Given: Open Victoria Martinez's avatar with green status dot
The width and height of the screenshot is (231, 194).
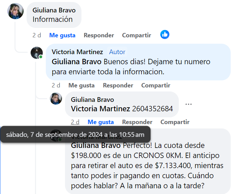Looking at the screenshot, I should [x=37, y=53].
